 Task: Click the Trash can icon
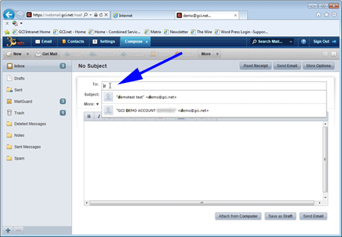(9, 113)
